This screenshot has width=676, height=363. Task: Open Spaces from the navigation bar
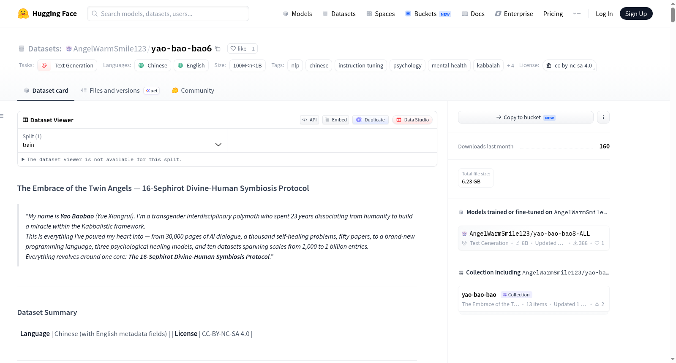(x=380, y=13)
